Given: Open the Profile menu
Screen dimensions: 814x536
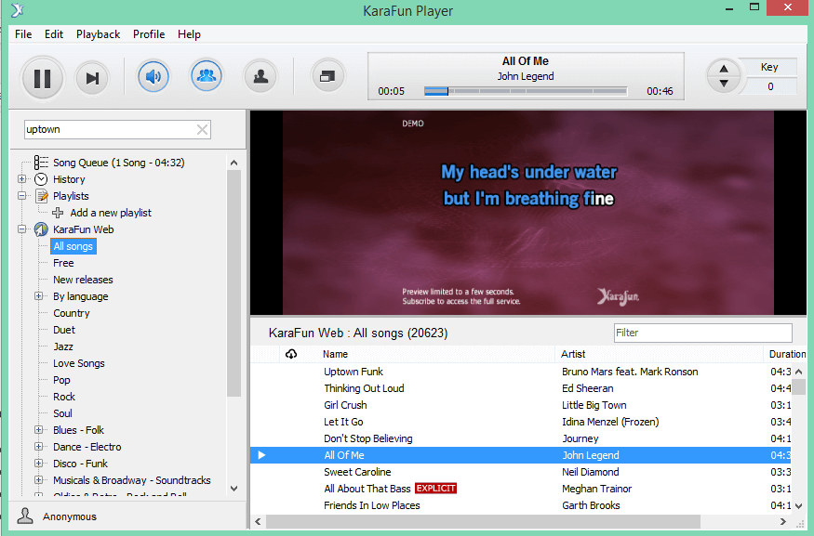Looking at the screenshot, I should click(x=149, y=34).
